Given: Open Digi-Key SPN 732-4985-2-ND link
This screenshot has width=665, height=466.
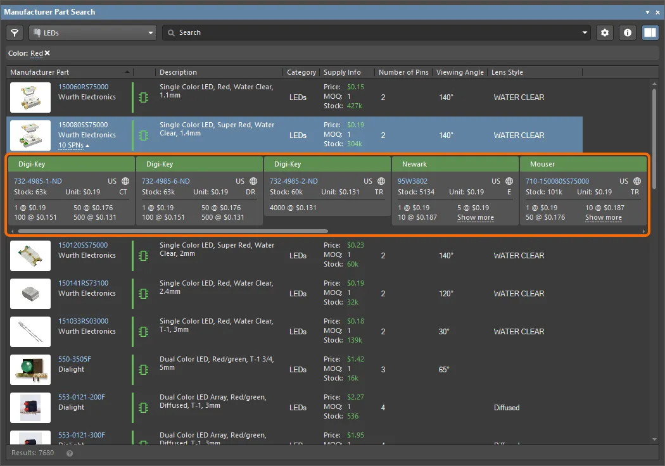Looking at the screenshot, I should 293,182.
